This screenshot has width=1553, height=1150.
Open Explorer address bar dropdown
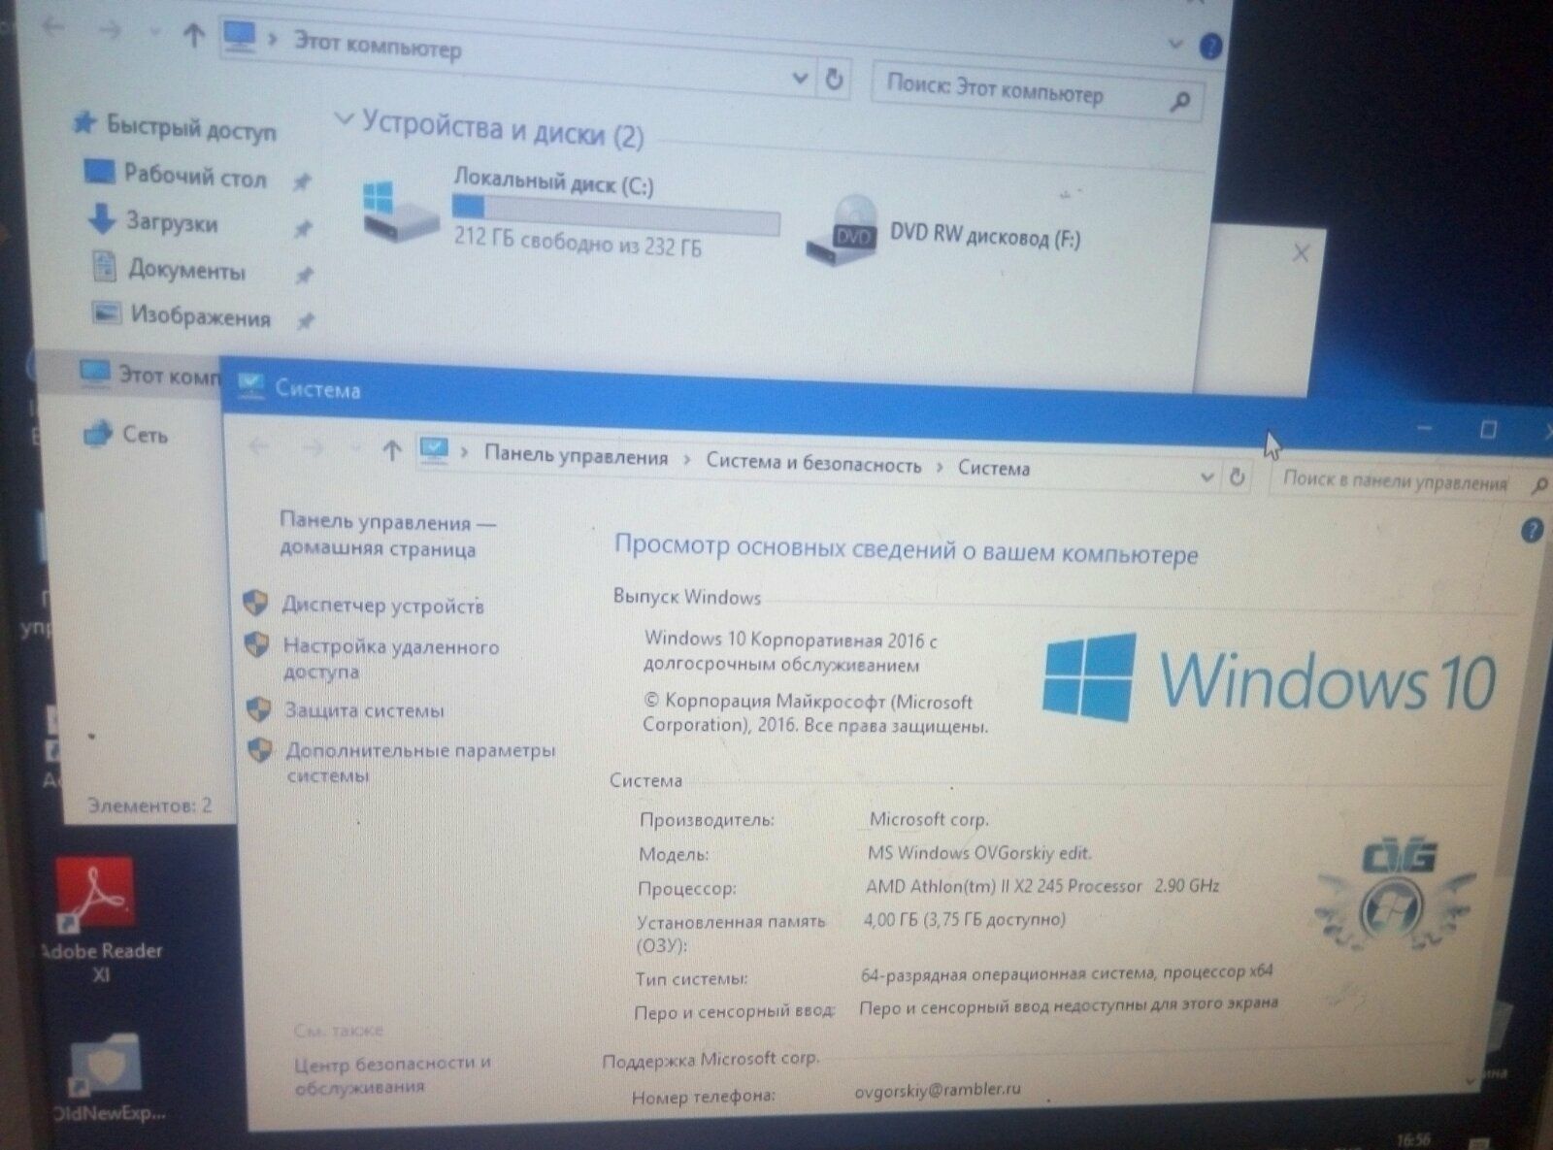(x=800, y=78)
